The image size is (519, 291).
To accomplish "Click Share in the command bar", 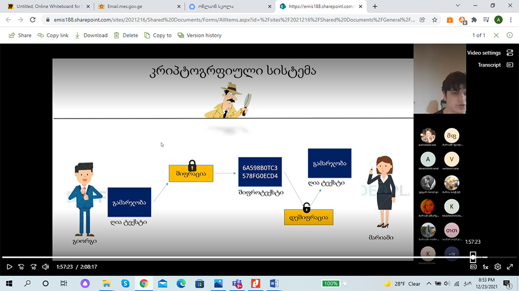I will tap(20, 35).
